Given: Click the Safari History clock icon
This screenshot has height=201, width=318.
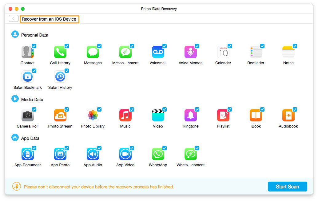Looking at the screenshot, I should pos(60,77).
